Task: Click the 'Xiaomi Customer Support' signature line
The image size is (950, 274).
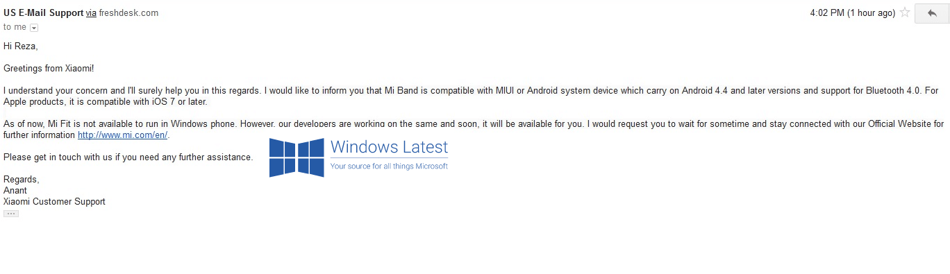Action: click(x=54, y=202)
